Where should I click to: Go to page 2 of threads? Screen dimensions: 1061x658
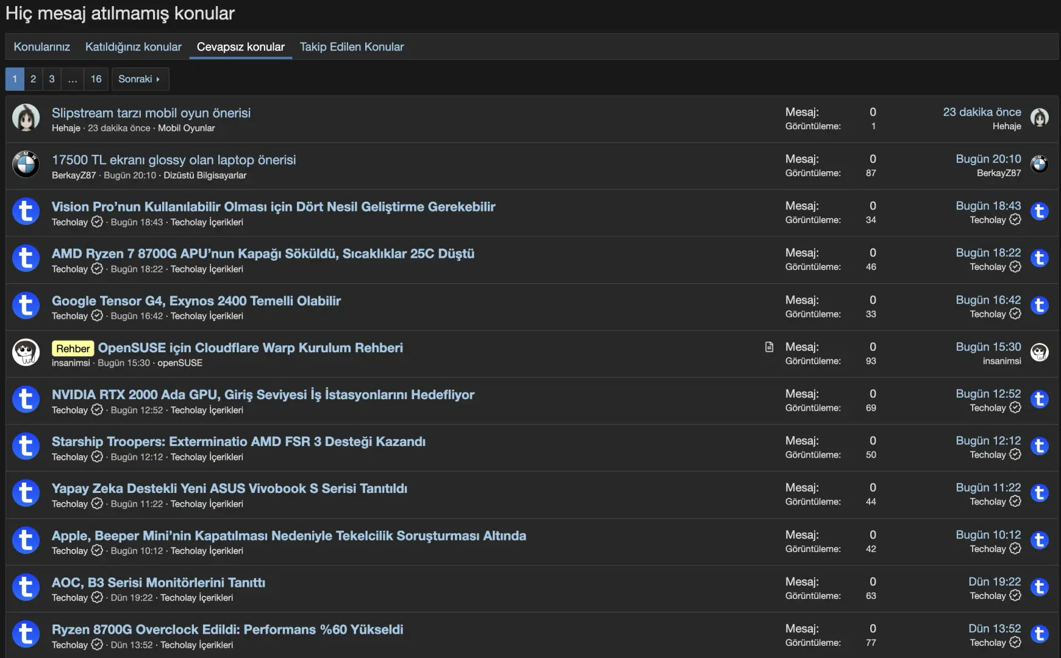click(x=33, y=79)
